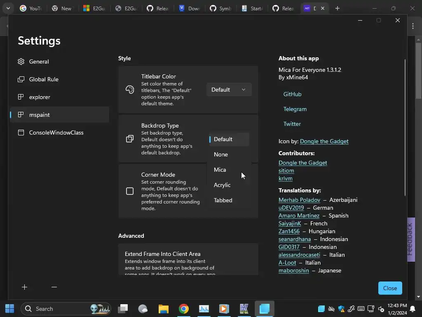This screenshot has height=317, width=422.
Task: Open icon author Dongle the Gadget link
Action: coord(324,141)
